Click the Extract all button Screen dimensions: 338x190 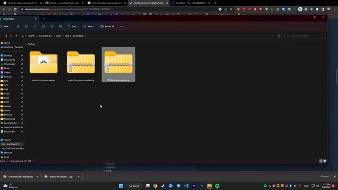pyautogui.click(x=107, y=26)
